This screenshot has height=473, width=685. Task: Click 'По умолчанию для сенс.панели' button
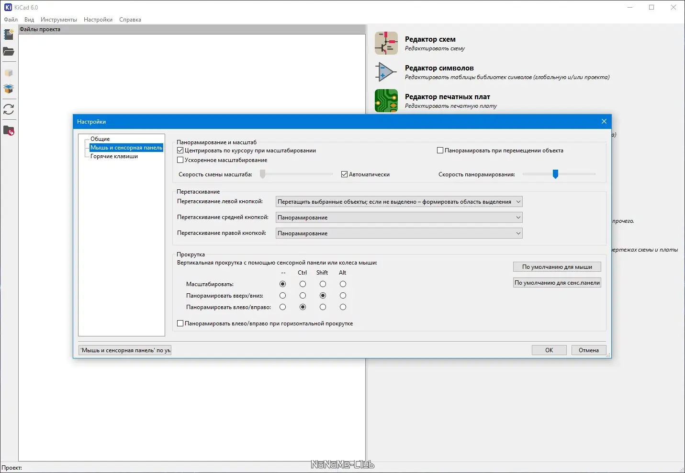557,283
